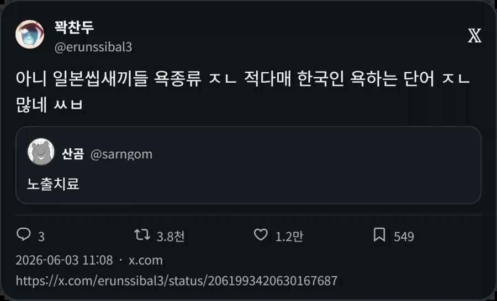This screenshot has width=497, height=301.
Task: Open the reply speech bubble icon
Action: click(23, 235)
